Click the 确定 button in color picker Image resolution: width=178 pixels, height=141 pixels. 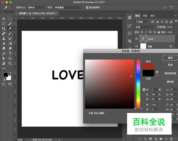170,58
